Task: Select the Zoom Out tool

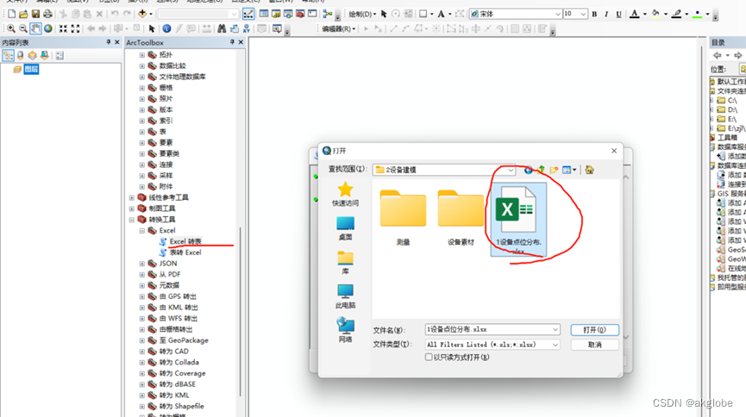Action: (22, 28)
